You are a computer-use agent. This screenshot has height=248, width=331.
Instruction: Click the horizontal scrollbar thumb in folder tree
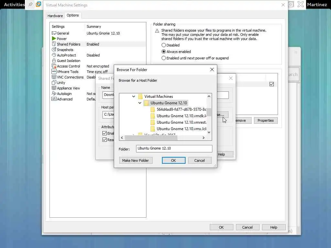click(151, 138)
